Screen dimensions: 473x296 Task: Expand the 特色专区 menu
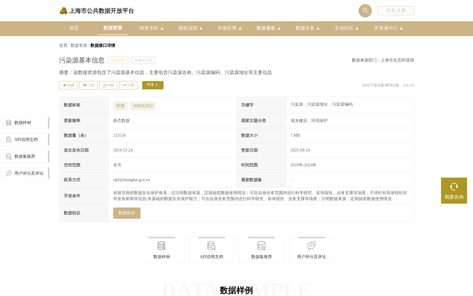[151, 28]
